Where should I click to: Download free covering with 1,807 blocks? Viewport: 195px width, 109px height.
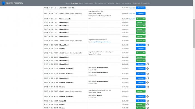(141, 53)
